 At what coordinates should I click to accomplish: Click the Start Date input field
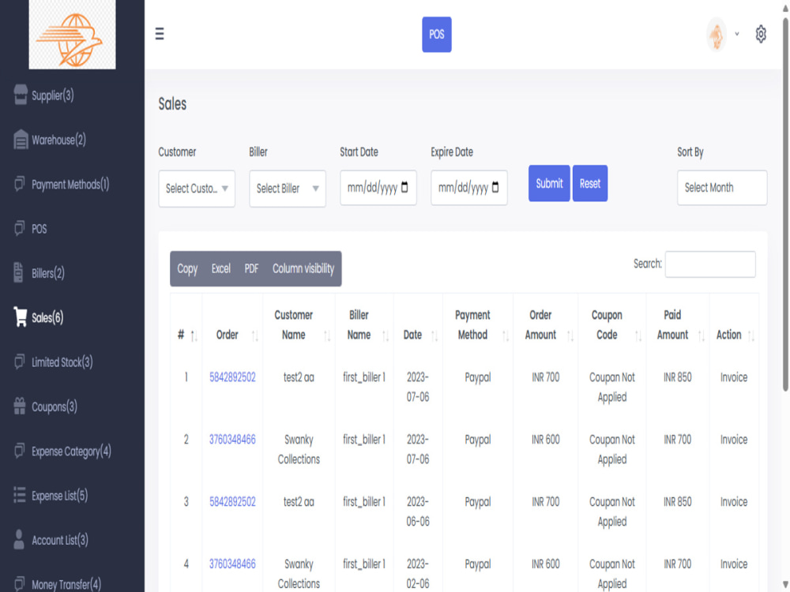click(378, 187)
